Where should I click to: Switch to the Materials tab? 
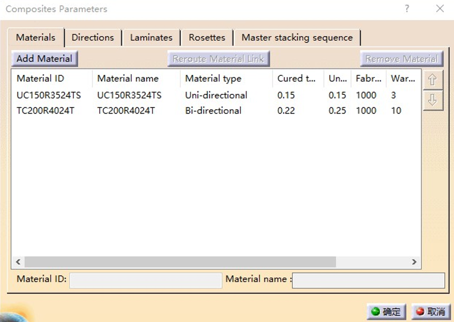(x=36, y=38)
